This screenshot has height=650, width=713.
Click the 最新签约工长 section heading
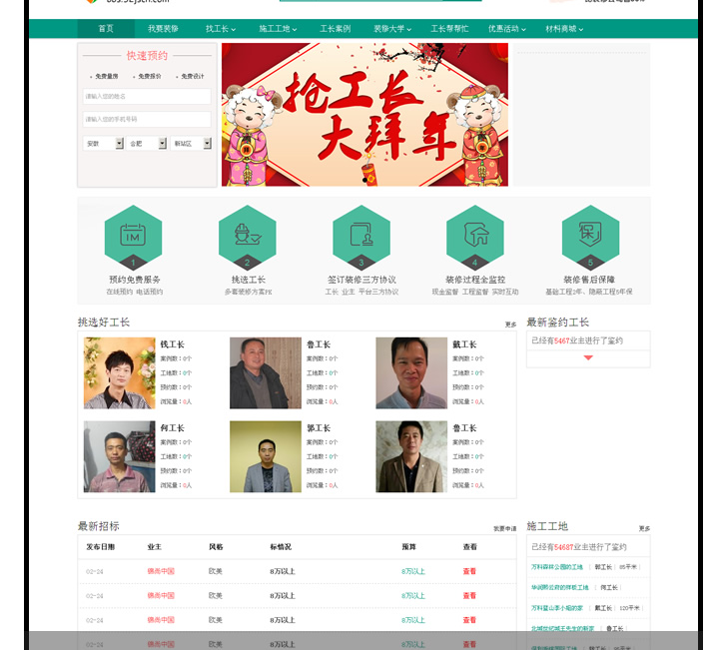(558, 323)
